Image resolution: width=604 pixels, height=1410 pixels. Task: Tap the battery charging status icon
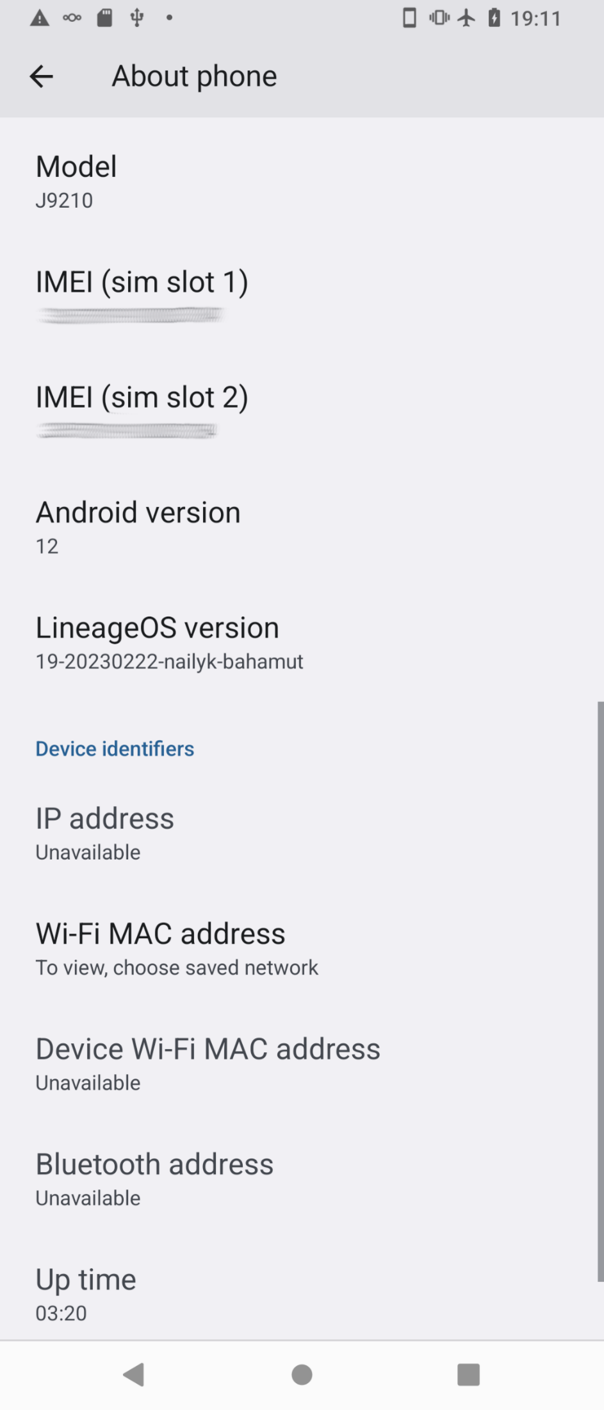(494, 18)
